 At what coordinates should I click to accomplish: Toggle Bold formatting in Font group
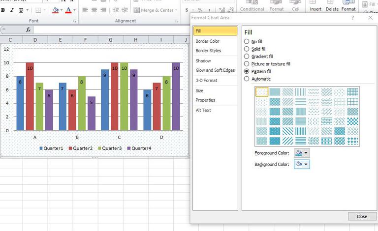coord(3,10)
